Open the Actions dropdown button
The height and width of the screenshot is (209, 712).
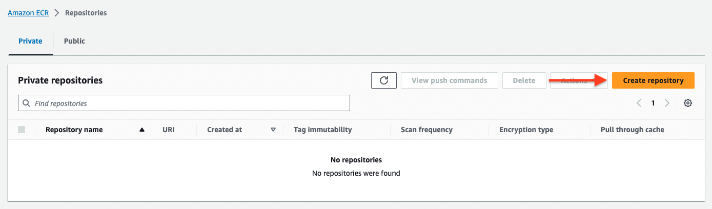click(579, 80)
